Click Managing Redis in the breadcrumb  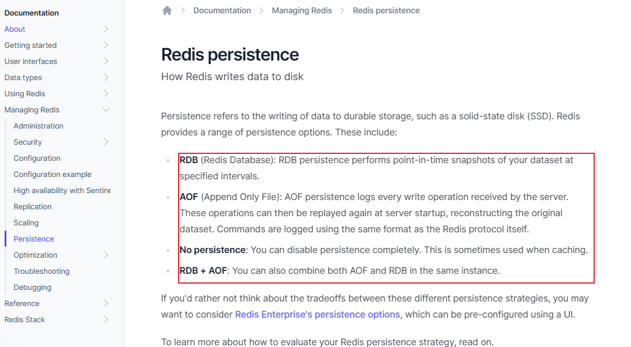pyautogui.click(x=302, y=10)
